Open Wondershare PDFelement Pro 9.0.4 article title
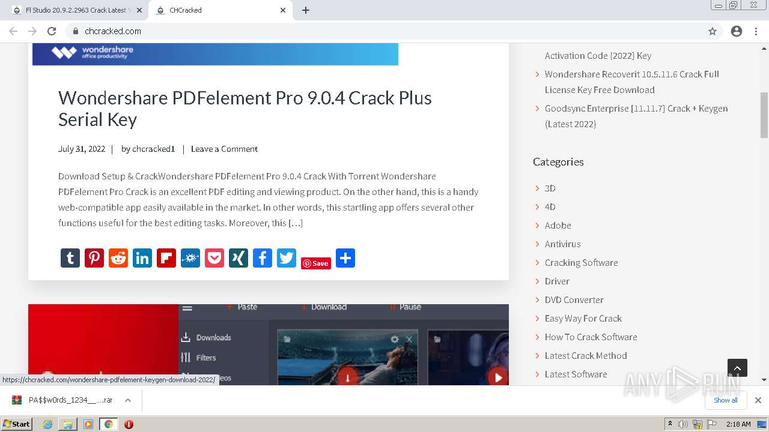This screenshot has height=432, width=769. tap(245, 109)
